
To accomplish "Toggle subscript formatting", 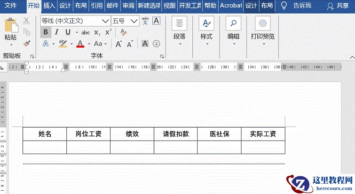I will point(97,32).
